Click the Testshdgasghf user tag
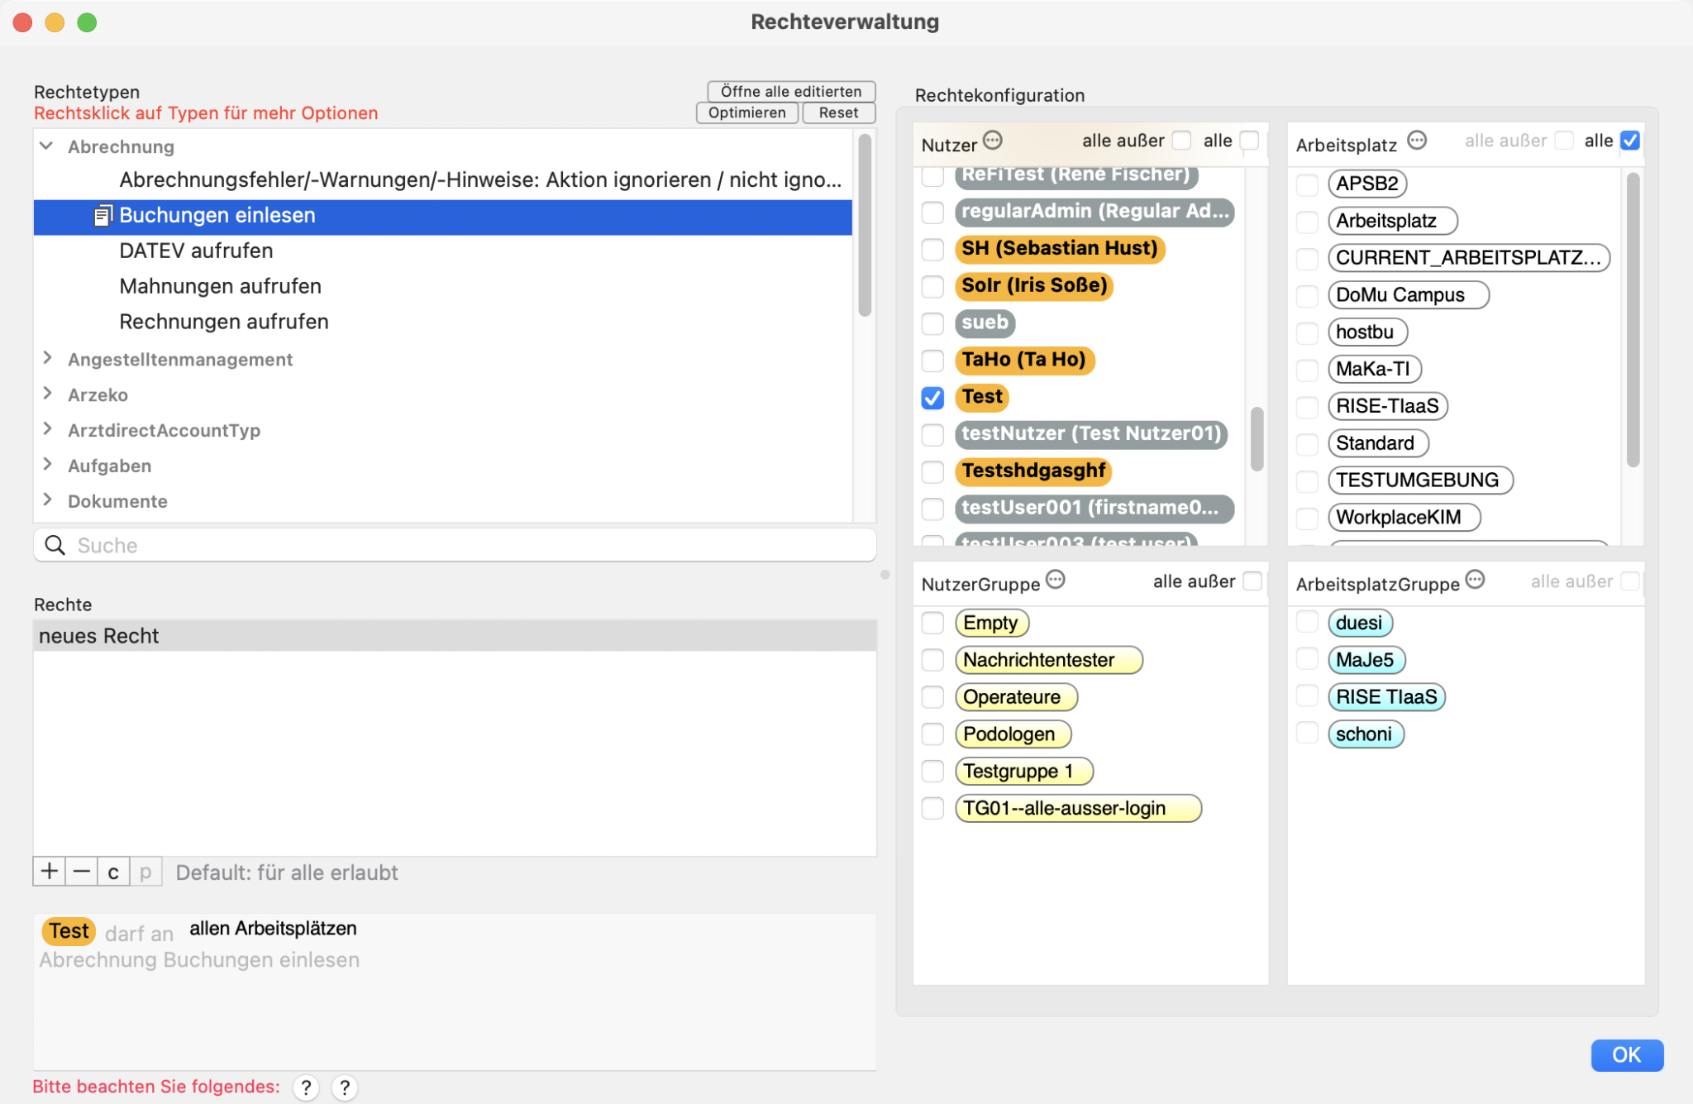Screen dimensions: 1693x1104 coord(1033,471)
